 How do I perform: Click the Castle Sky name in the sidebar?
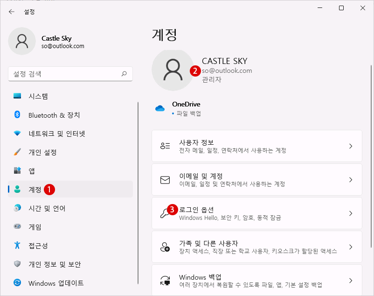click(56, 38)
